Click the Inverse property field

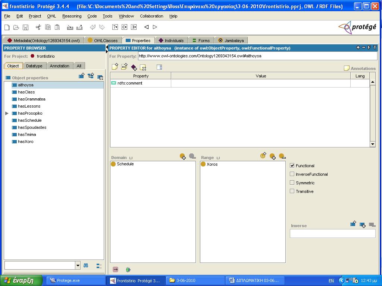pyautogui.click(x=332, y=233)
